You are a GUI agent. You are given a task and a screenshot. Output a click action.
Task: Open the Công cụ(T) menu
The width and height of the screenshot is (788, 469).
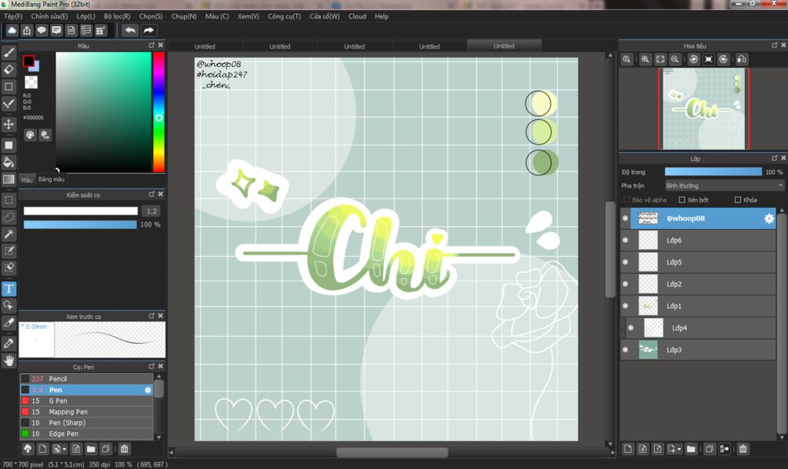point(284,17)
